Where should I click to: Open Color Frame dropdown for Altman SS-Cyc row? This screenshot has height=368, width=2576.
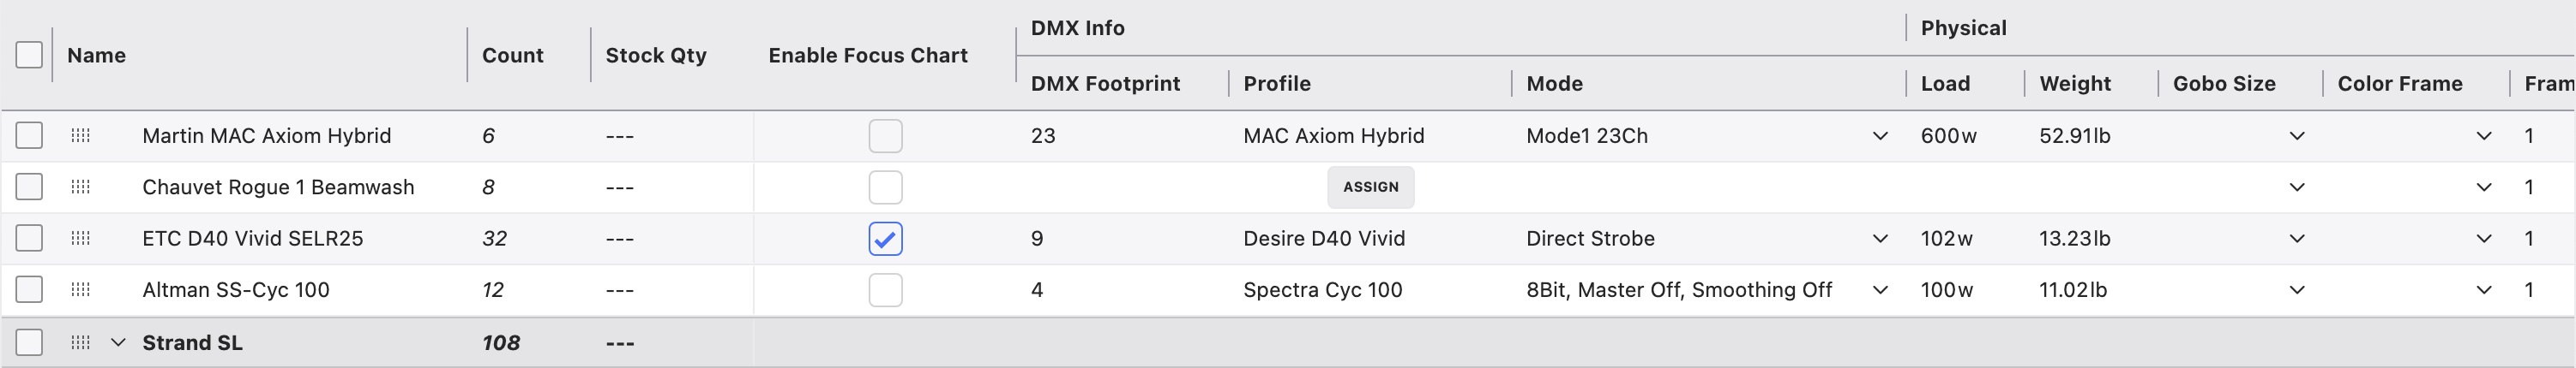click(2483, 290)
